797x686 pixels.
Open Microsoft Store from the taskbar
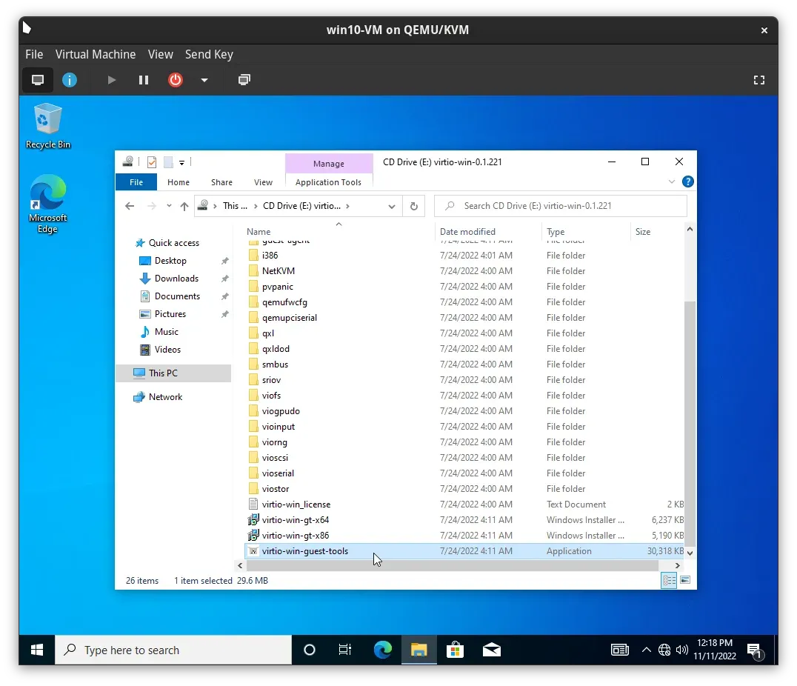[x=455, y=650]
